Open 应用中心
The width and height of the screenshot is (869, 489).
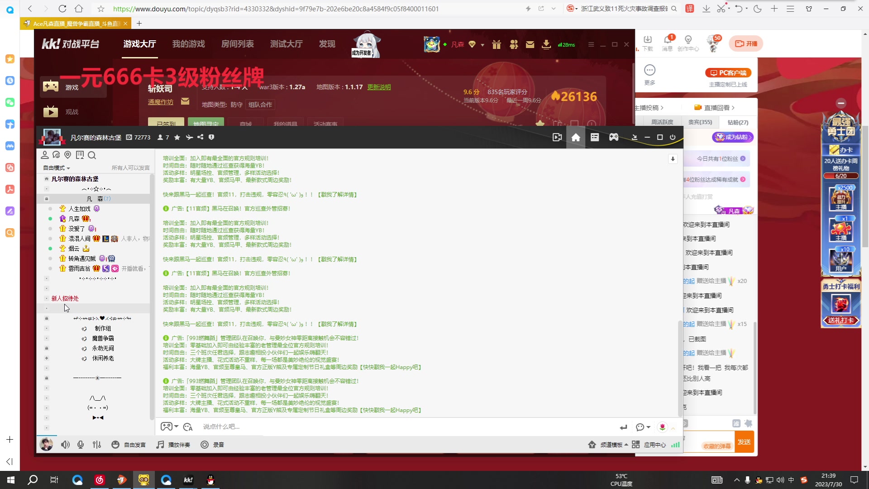tap(649, 445)
